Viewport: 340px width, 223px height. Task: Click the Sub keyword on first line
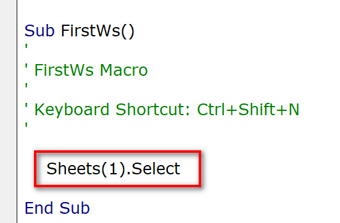(39, 31)
